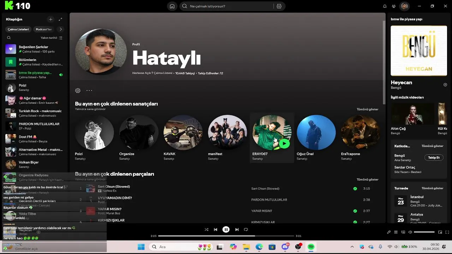452x254 pixels.
Task: Open Era7capone artist card
Action: [361, 138]
